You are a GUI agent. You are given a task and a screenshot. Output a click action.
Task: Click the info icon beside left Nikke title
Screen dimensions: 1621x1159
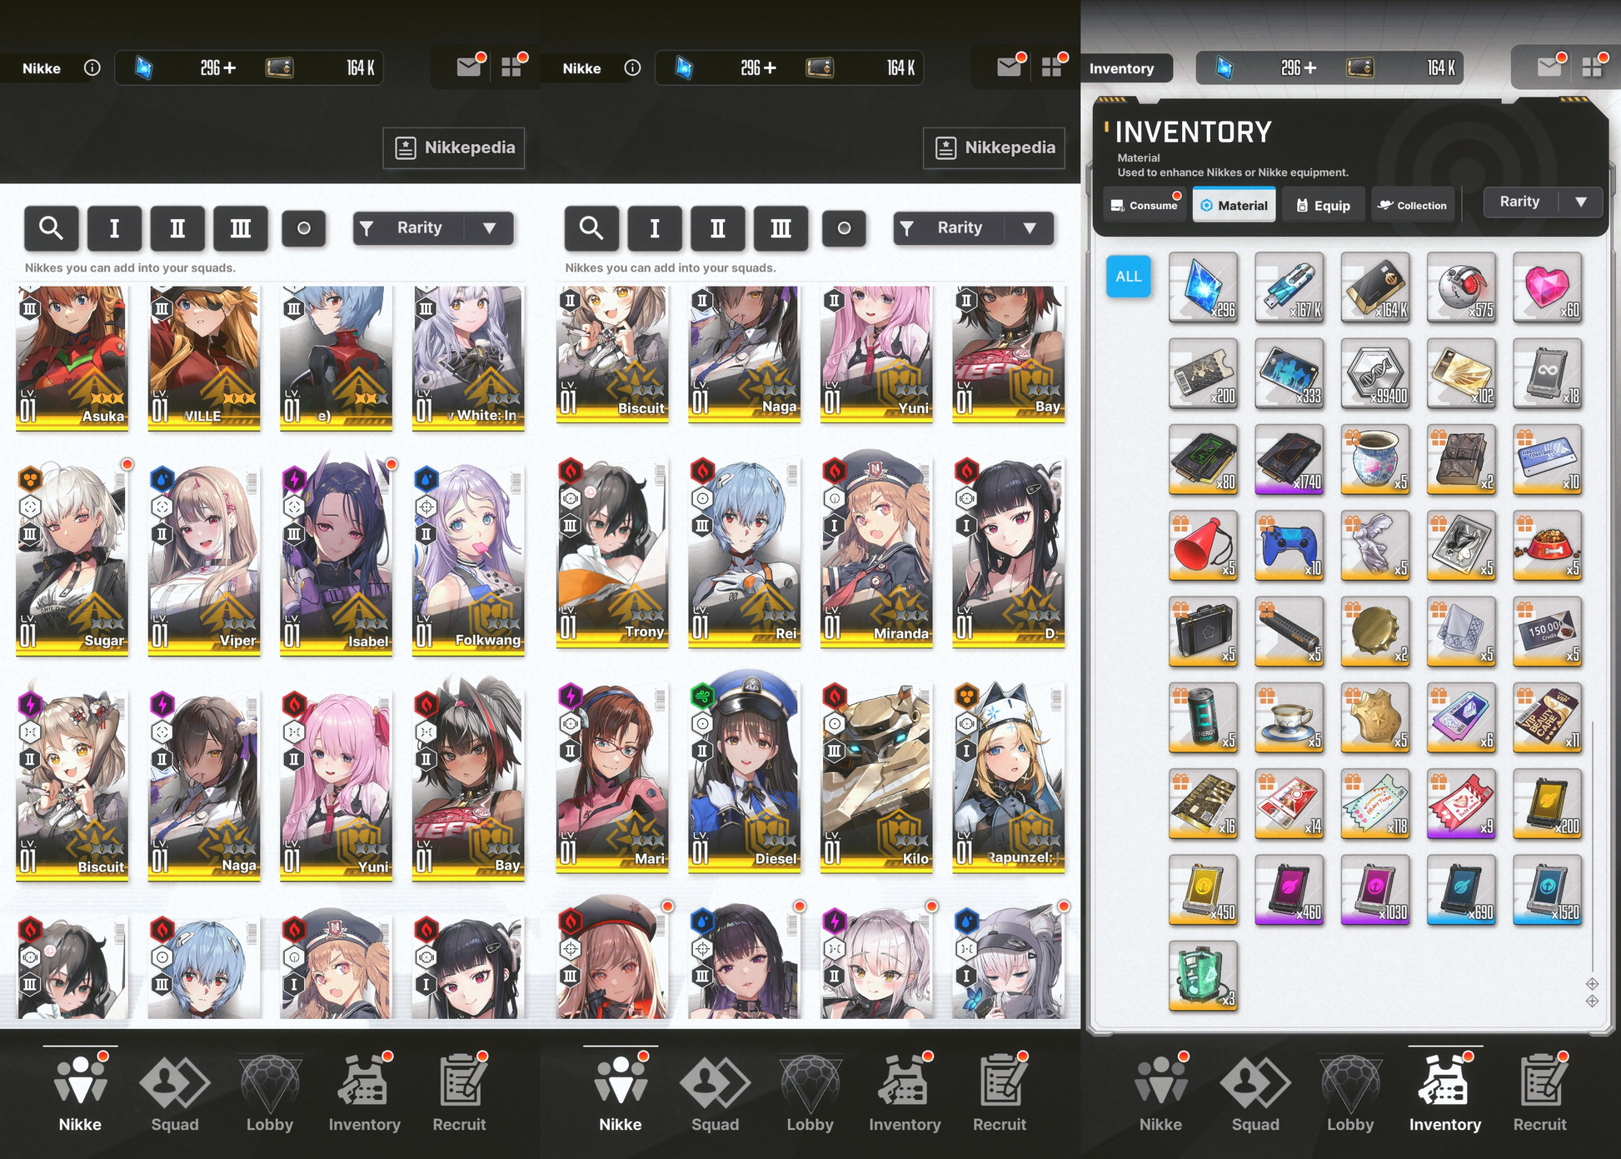pos(92,67)
